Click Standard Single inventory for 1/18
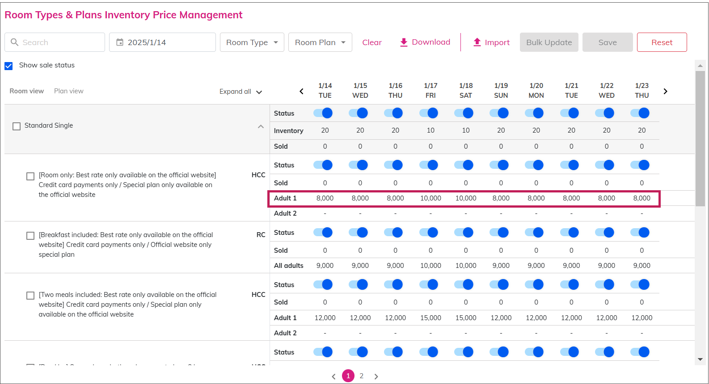 click(x=466, y=130)
